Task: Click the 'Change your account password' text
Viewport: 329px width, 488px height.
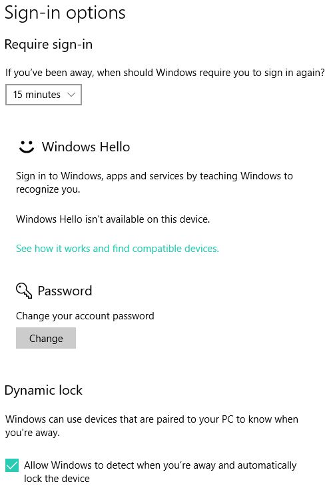Action: pos(85,316)
